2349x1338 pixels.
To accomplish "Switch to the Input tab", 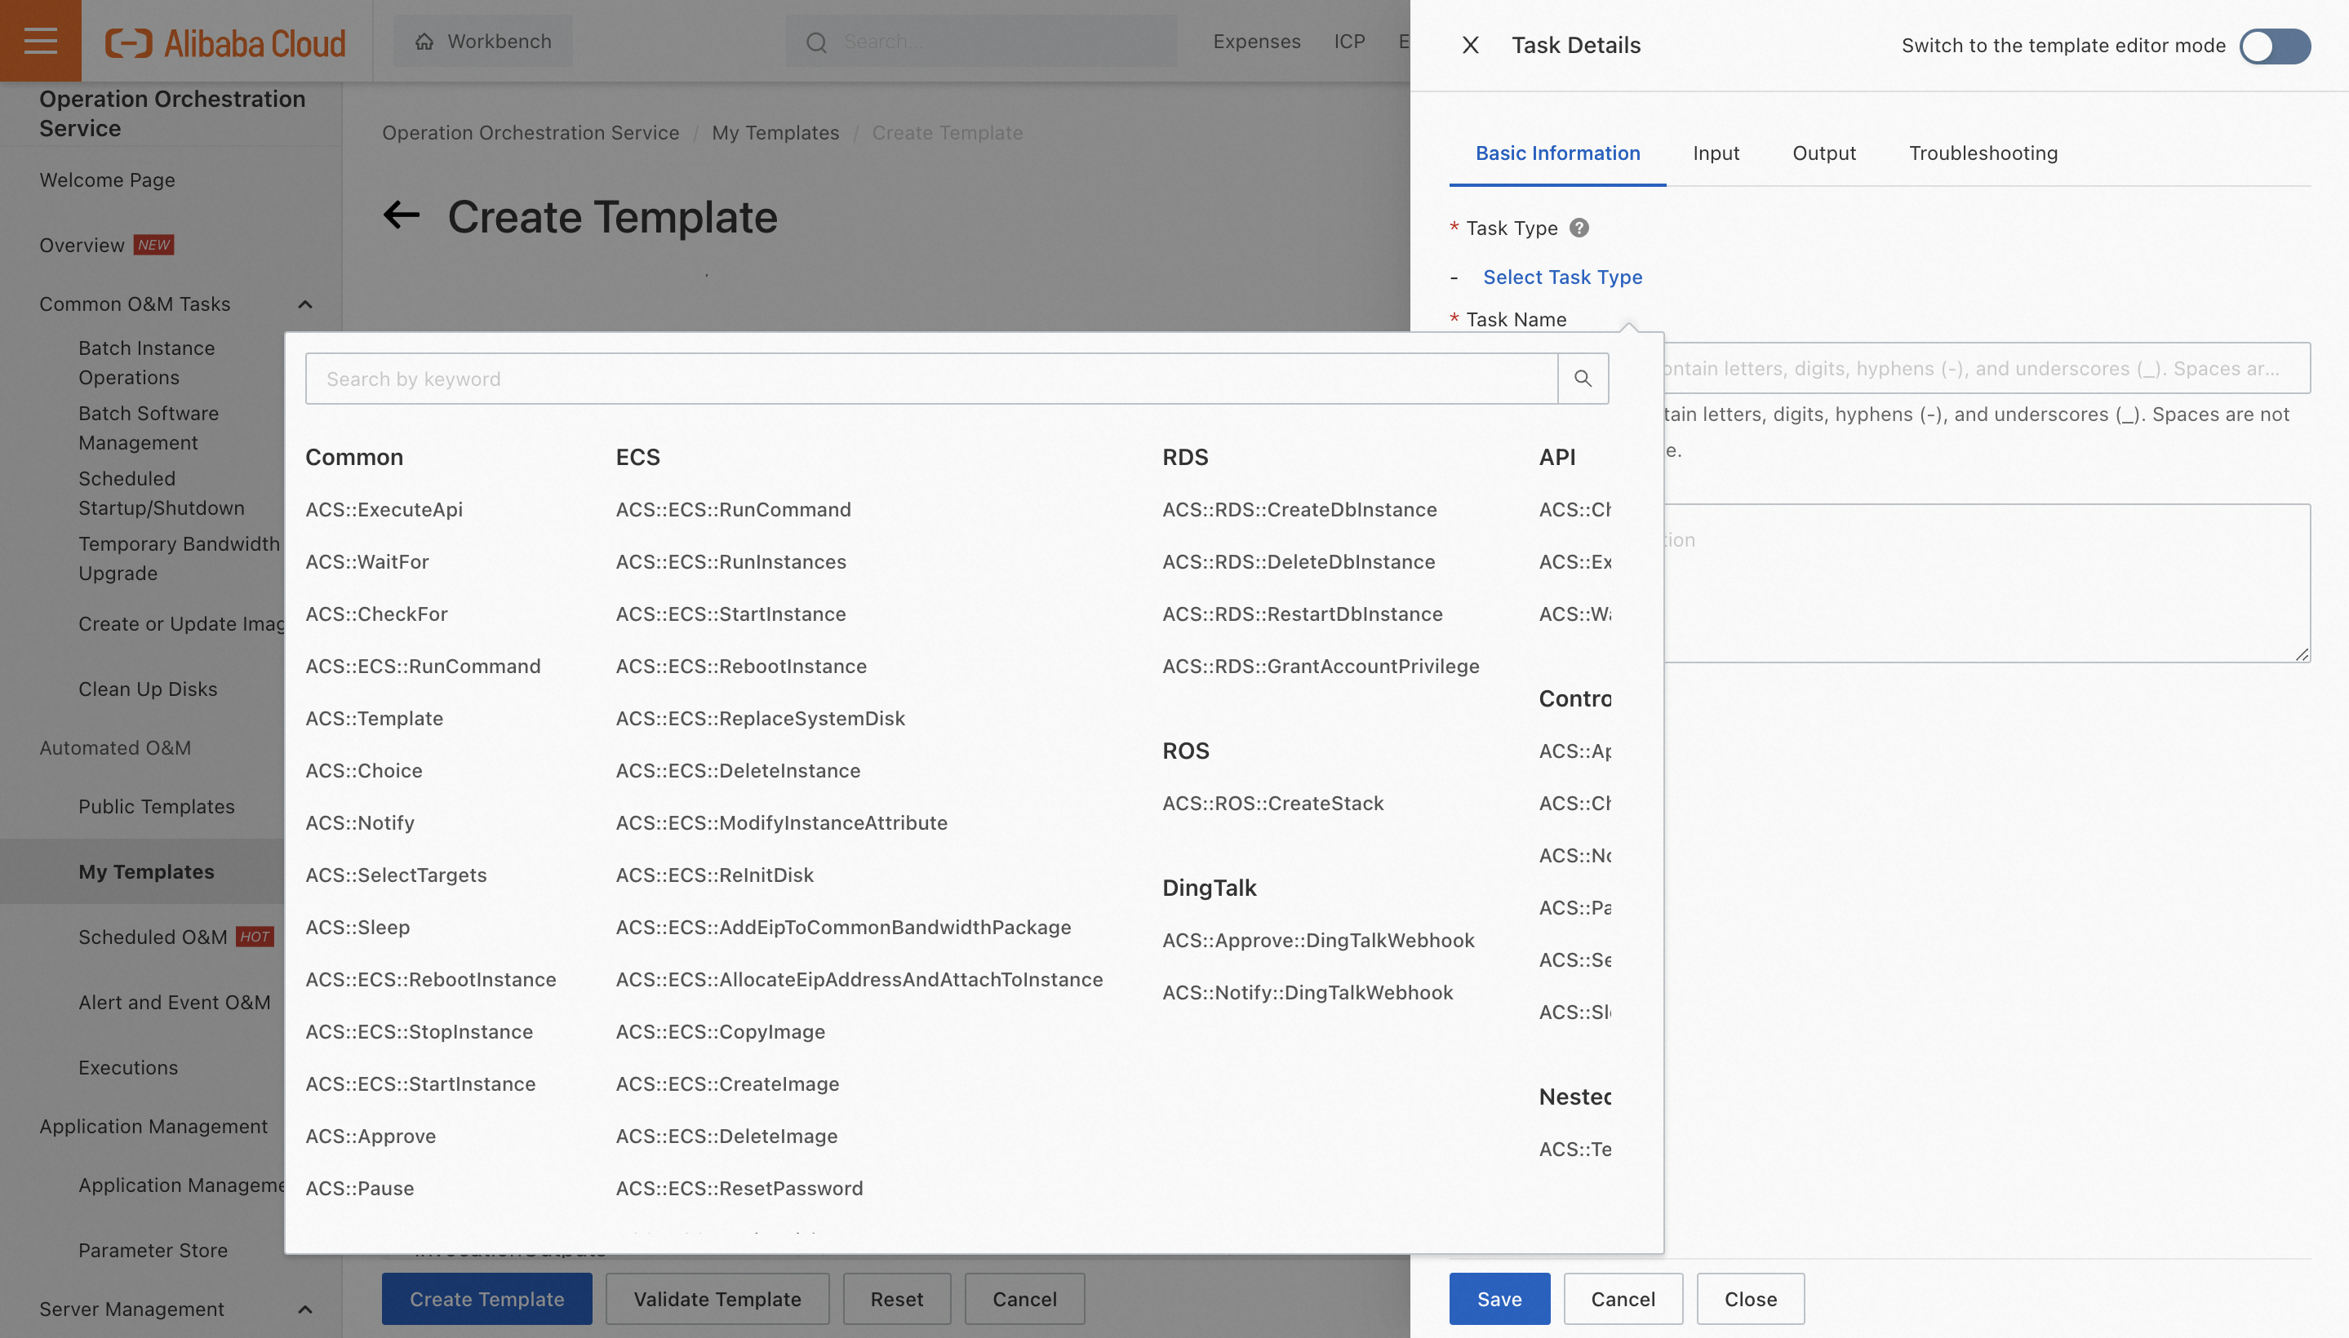I will click(x=1716, y=153).
